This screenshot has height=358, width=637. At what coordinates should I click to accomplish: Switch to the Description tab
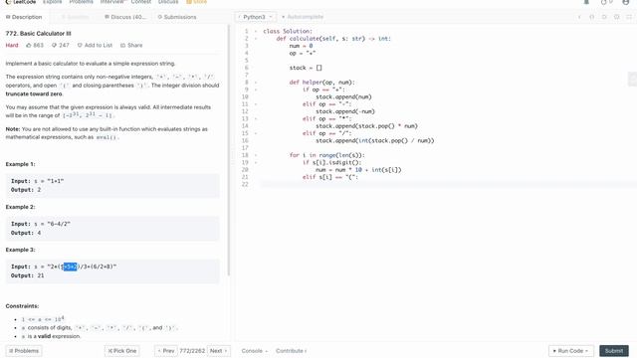click(24, 17)
